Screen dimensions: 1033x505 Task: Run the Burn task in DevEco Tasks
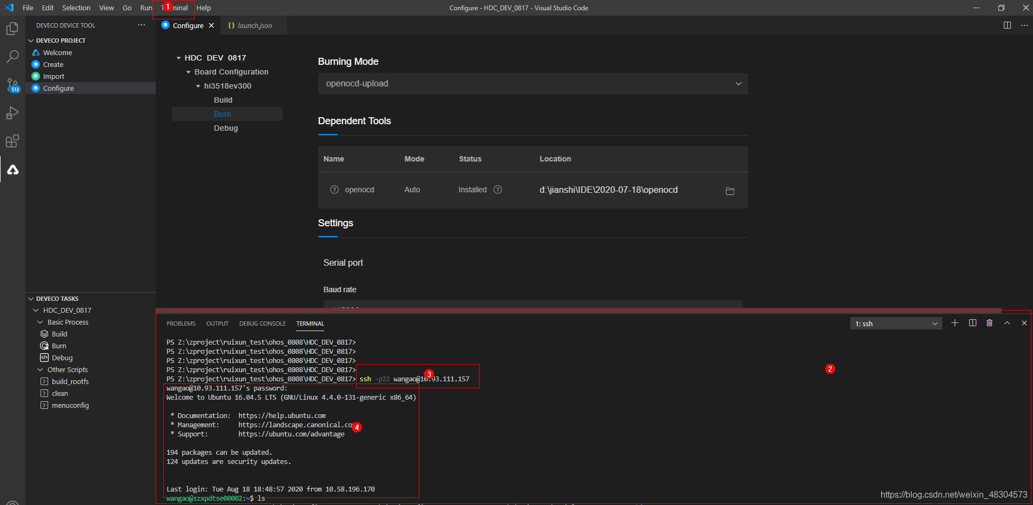click(x=59, y=346)
